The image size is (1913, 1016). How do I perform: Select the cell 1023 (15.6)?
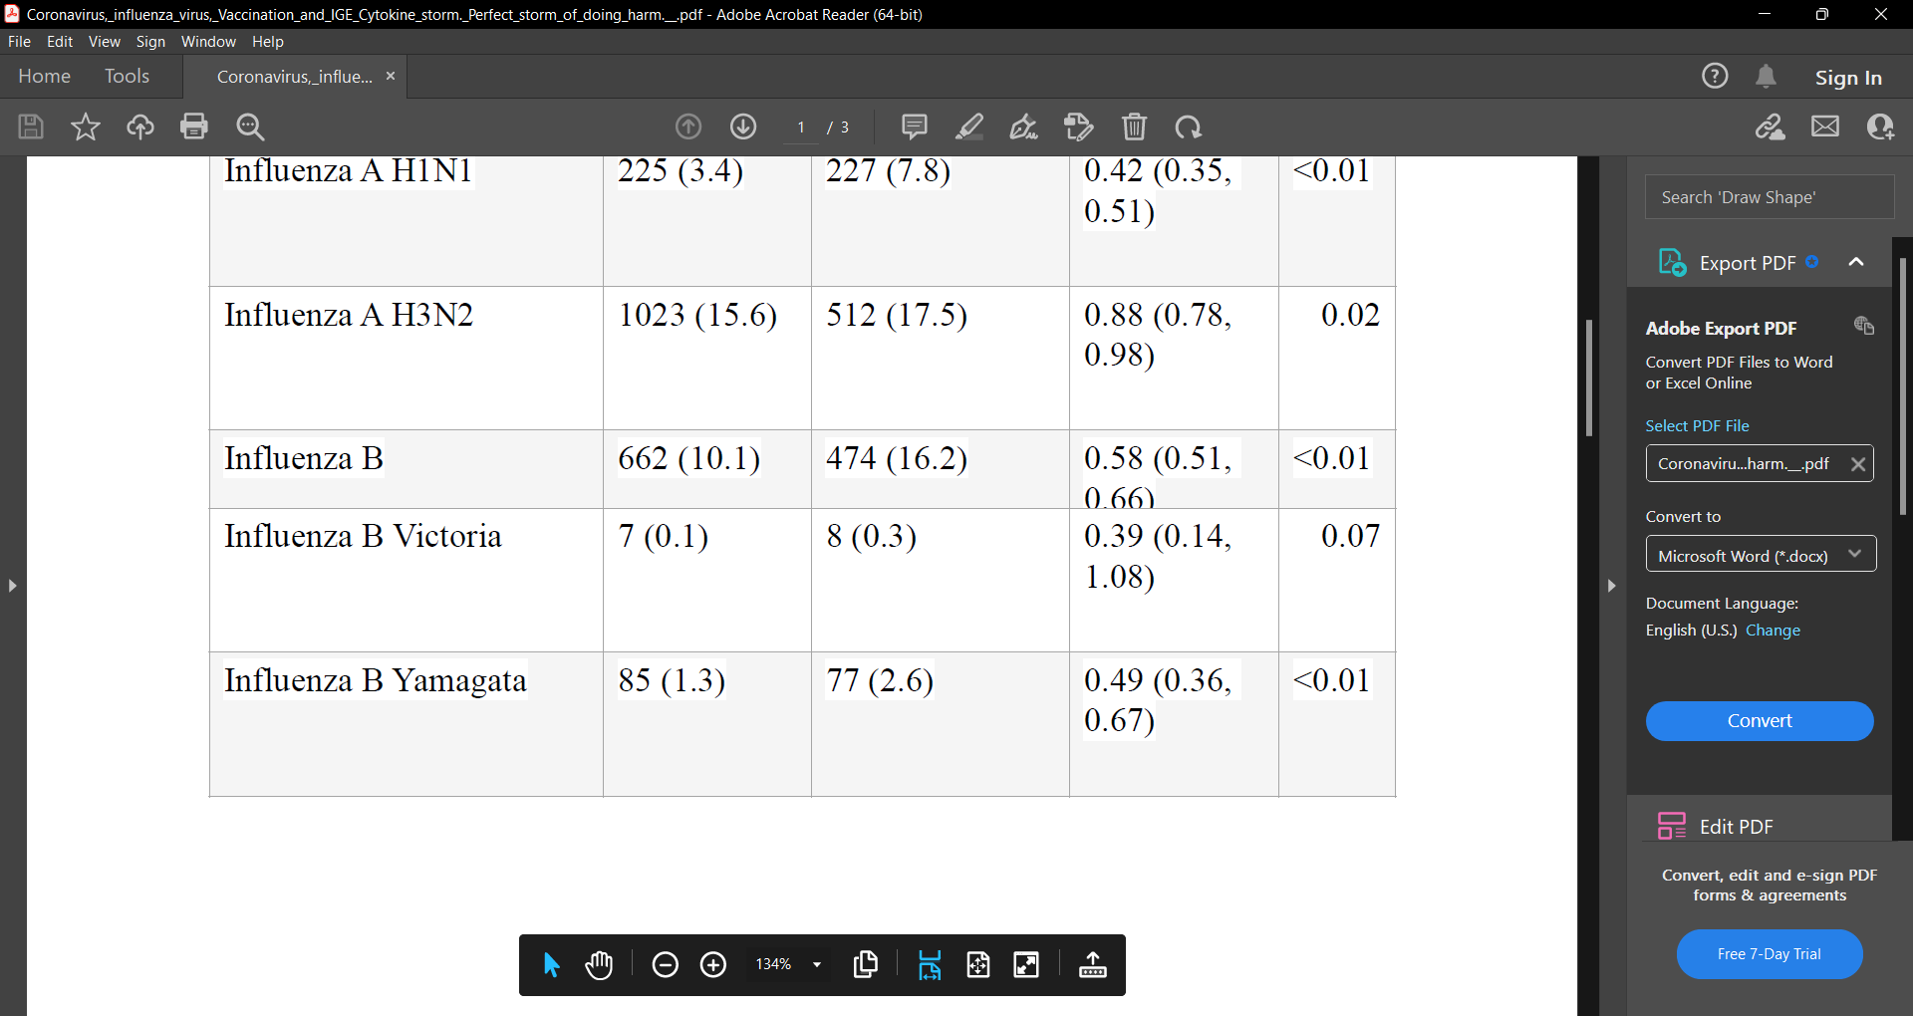pyautogui.click(x=697, y=315)
